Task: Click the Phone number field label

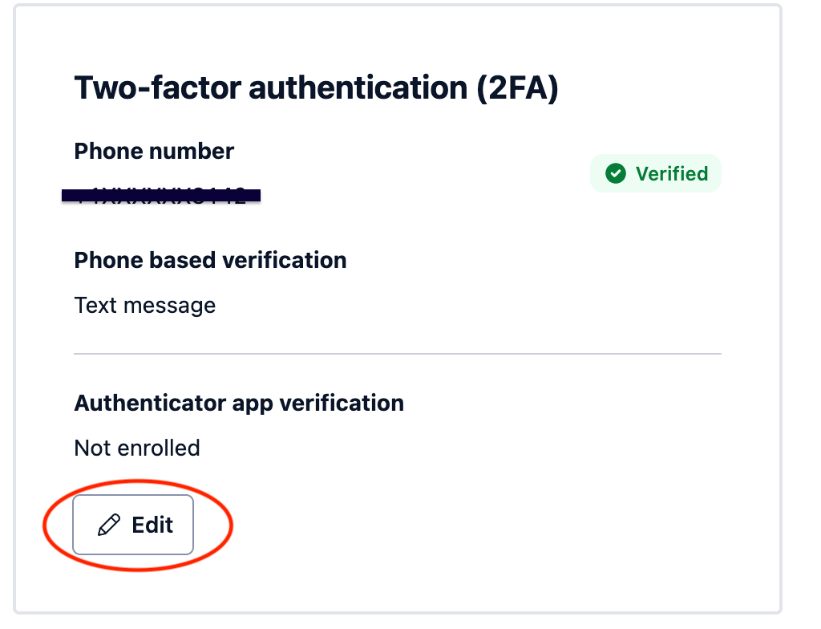Action: click(x=153, y=151)
